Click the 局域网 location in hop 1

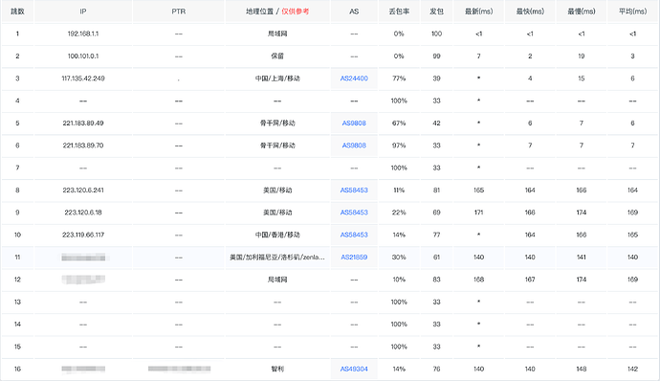[x=277, y=34]
